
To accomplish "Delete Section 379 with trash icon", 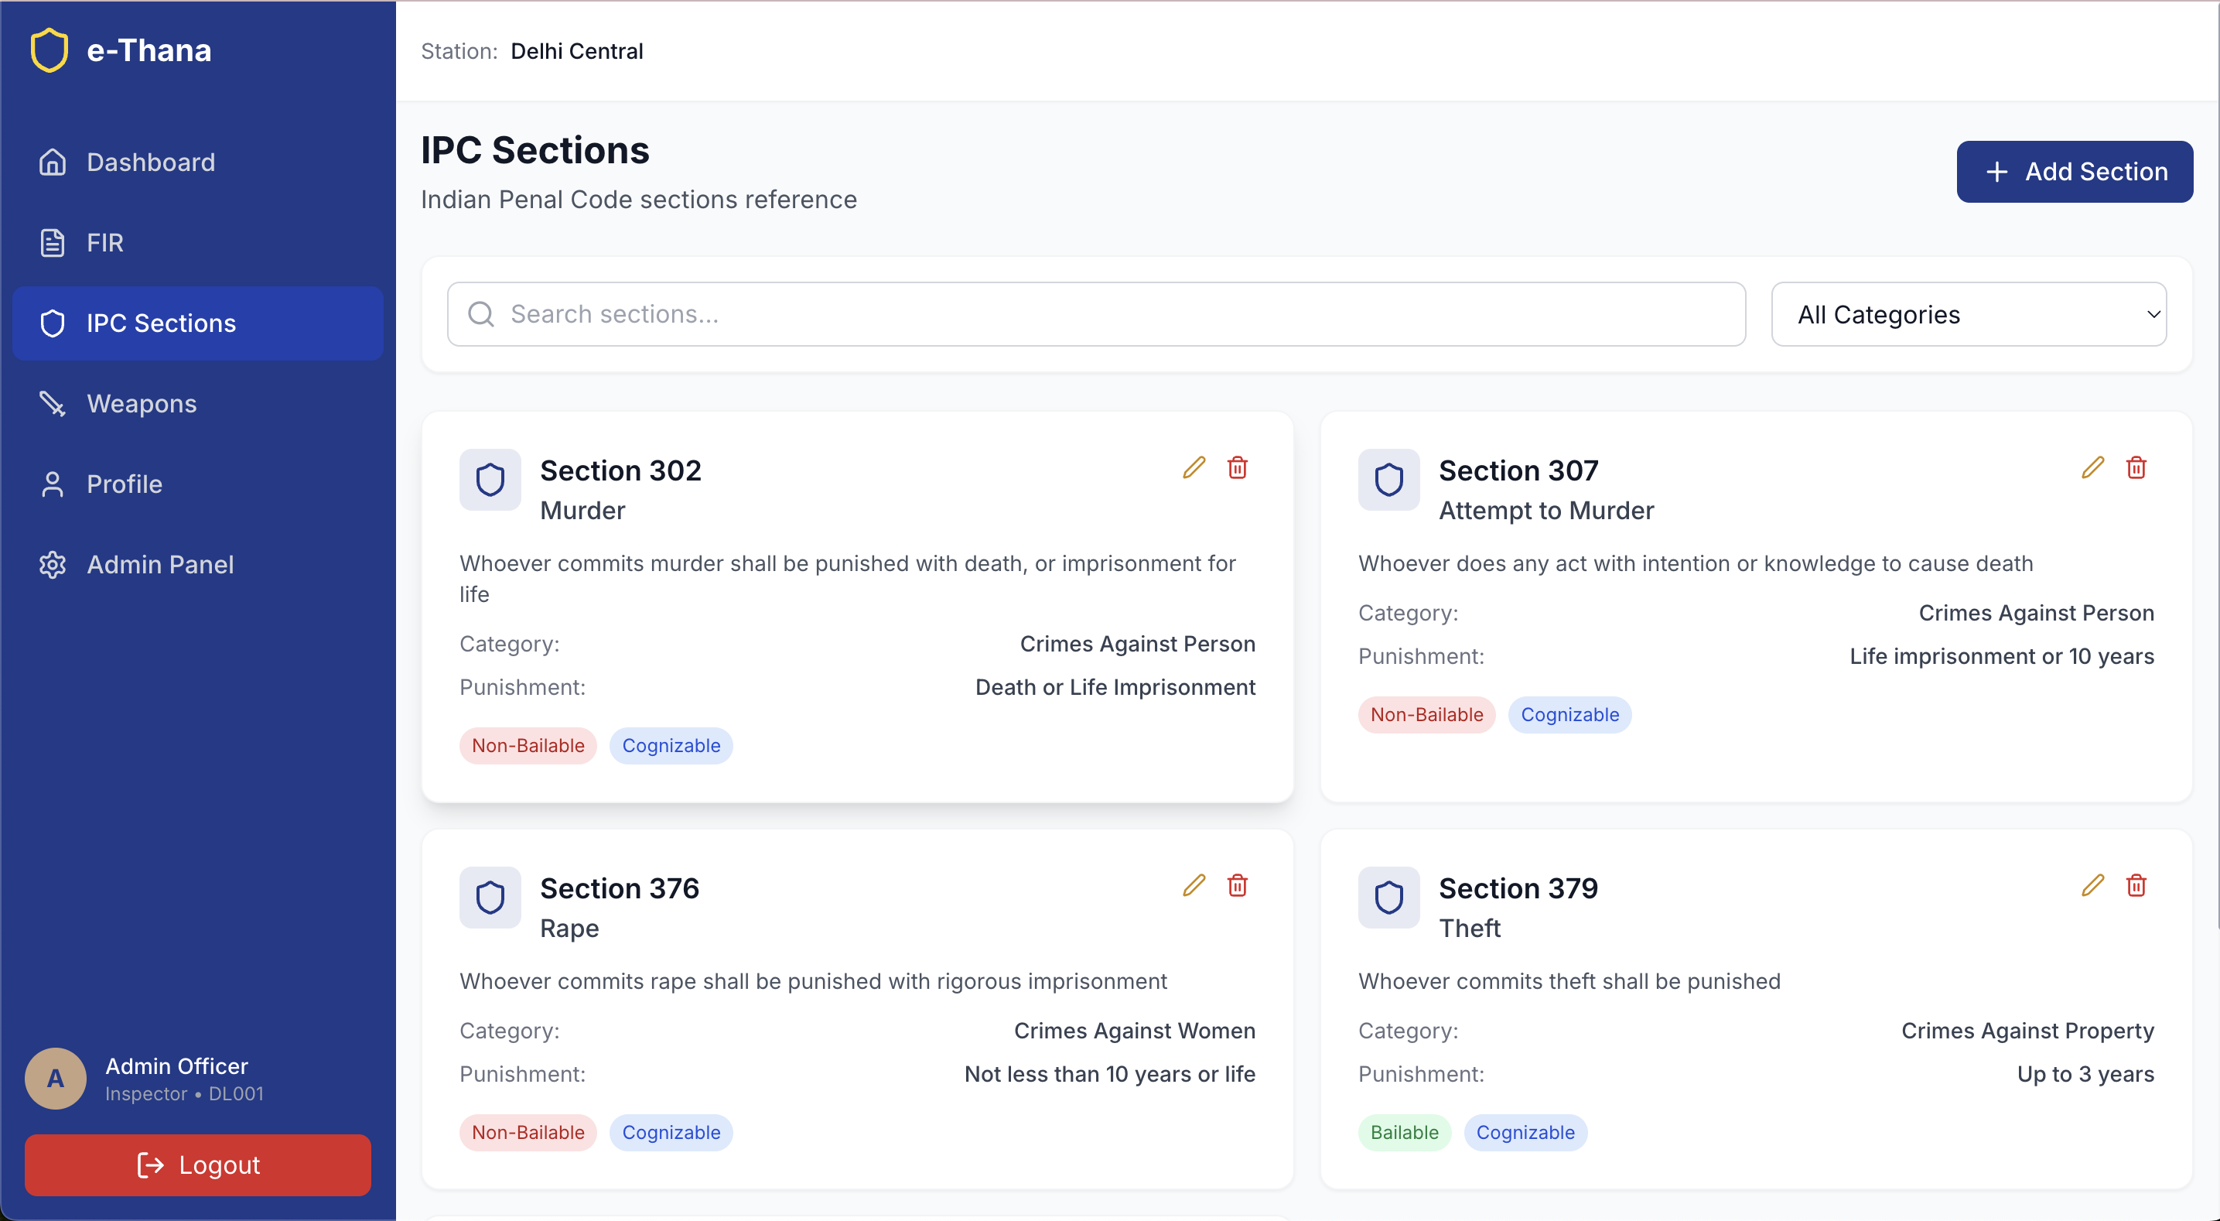I will point(2136,885).
